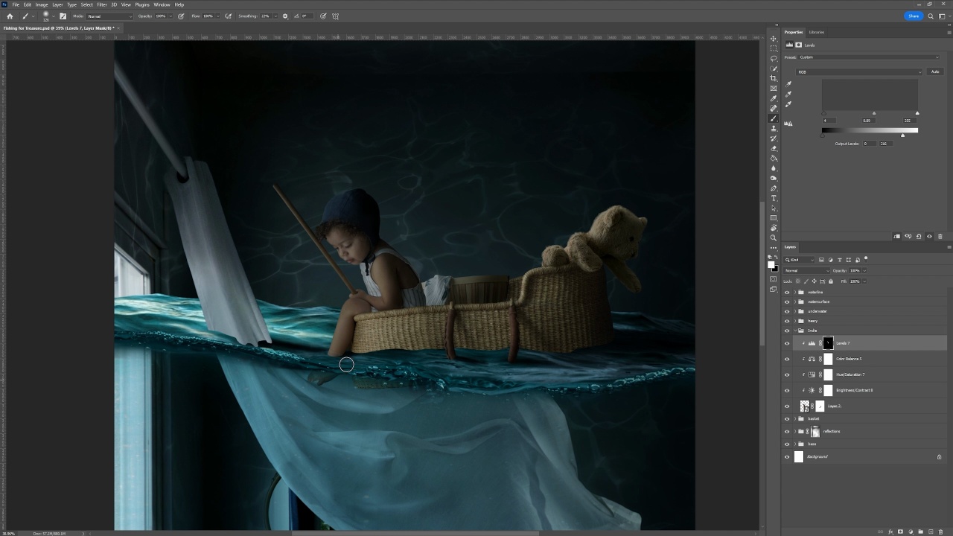
Task: Click the black point eyedropper in Levels
Action: point(788,84)
